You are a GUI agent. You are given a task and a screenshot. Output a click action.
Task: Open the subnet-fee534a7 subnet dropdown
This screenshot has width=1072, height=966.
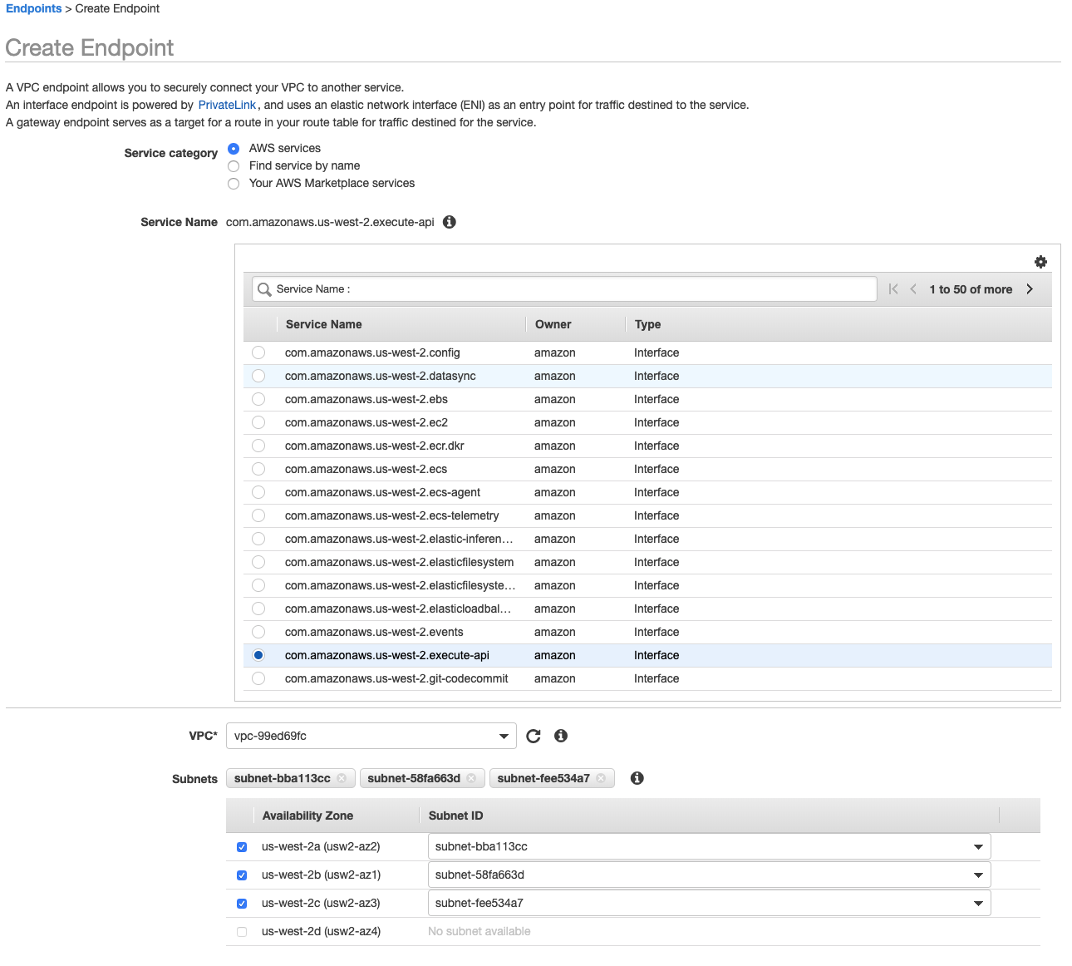click(709, 903)
